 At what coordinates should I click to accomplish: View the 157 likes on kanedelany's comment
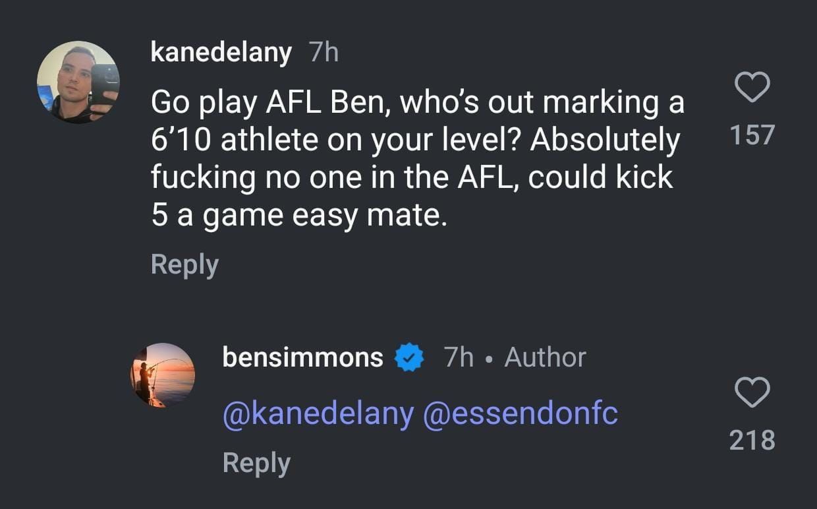click(x=752, y=135)
